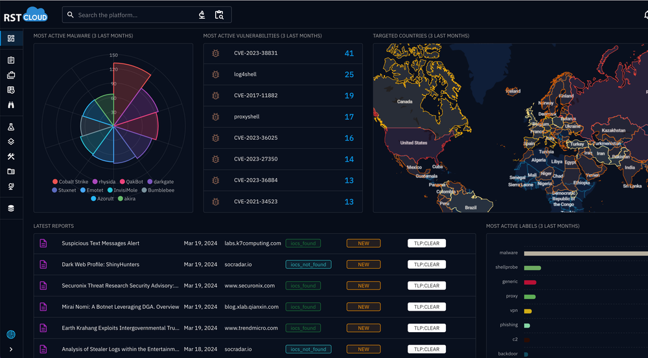Click the clipboard search icon in search bar
This screenshot has height=358, width=648.
point(219,15)
